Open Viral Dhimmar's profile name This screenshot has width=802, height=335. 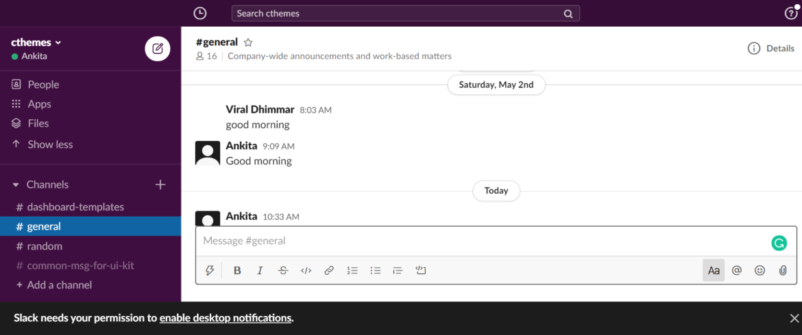tap(260, 110)
